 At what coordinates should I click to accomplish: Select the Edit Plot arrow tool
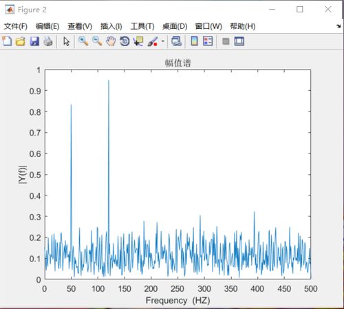(x=66, y=41)
